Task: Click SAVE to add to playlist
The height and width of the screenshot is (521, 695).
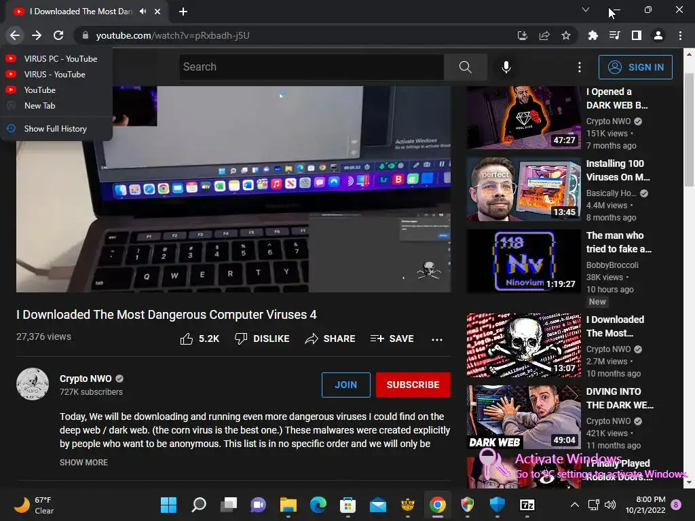Action: [x=392, y=339]
